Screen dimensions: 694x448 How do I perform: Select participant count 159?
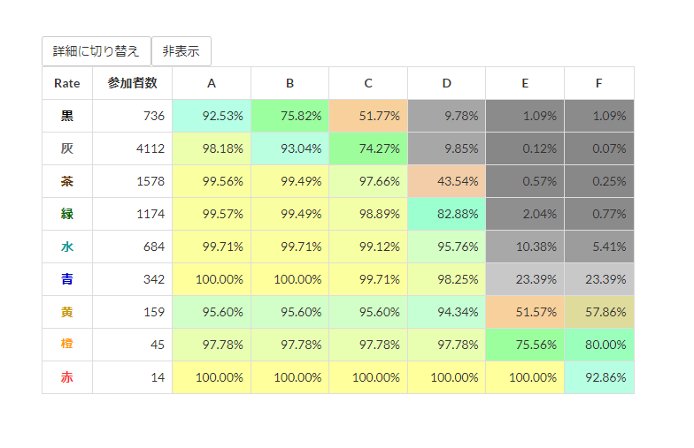click(133, 312)
